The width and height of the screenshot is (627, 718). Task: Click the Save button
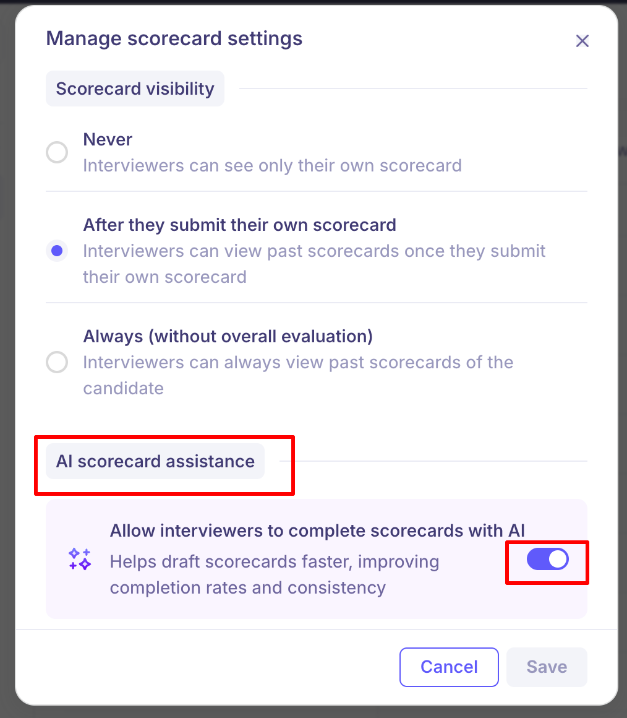[547, 667]
